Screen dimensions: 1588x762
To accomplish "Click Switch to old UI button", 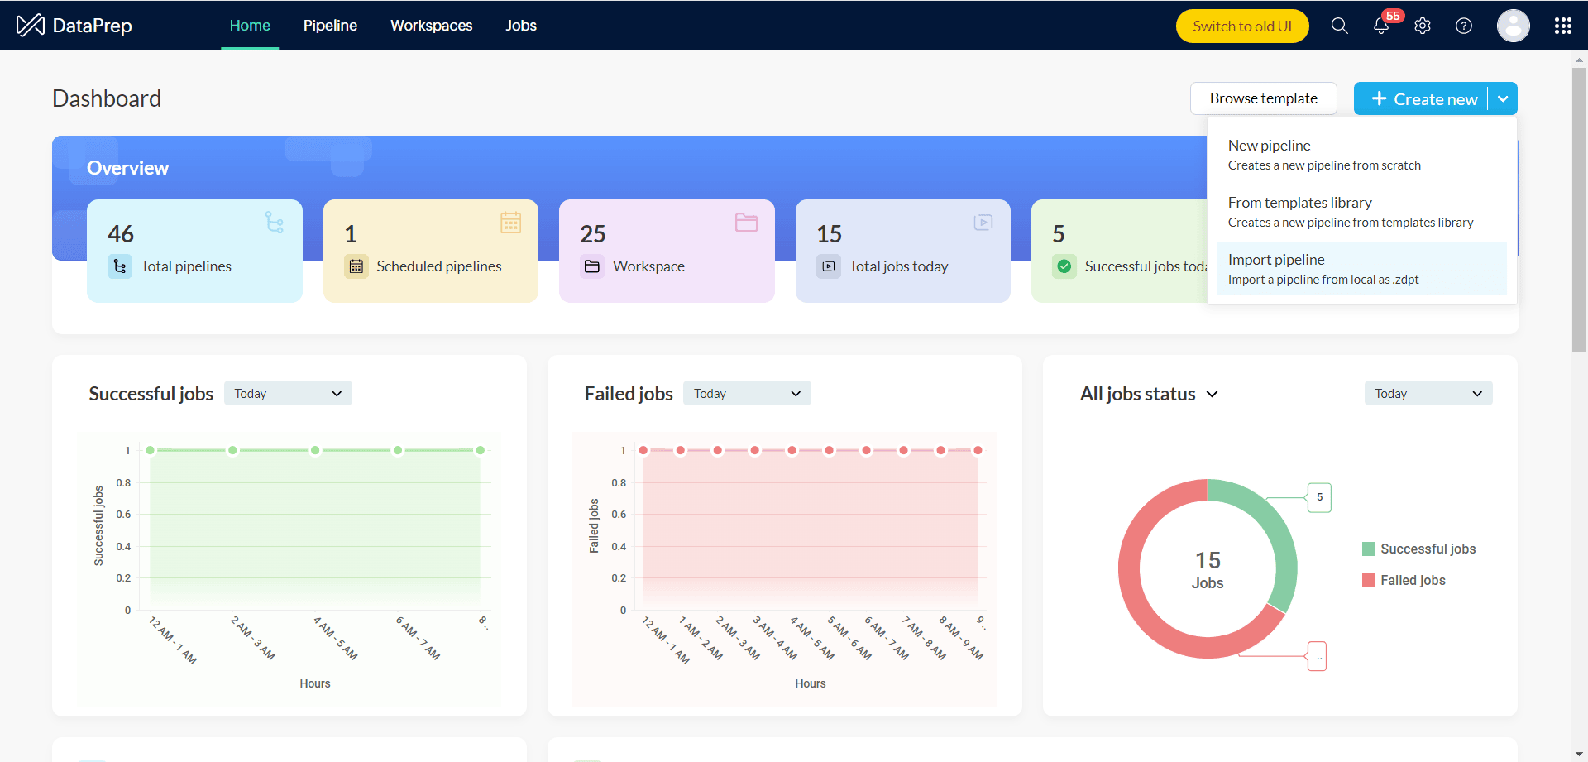I will [1241, 26].
